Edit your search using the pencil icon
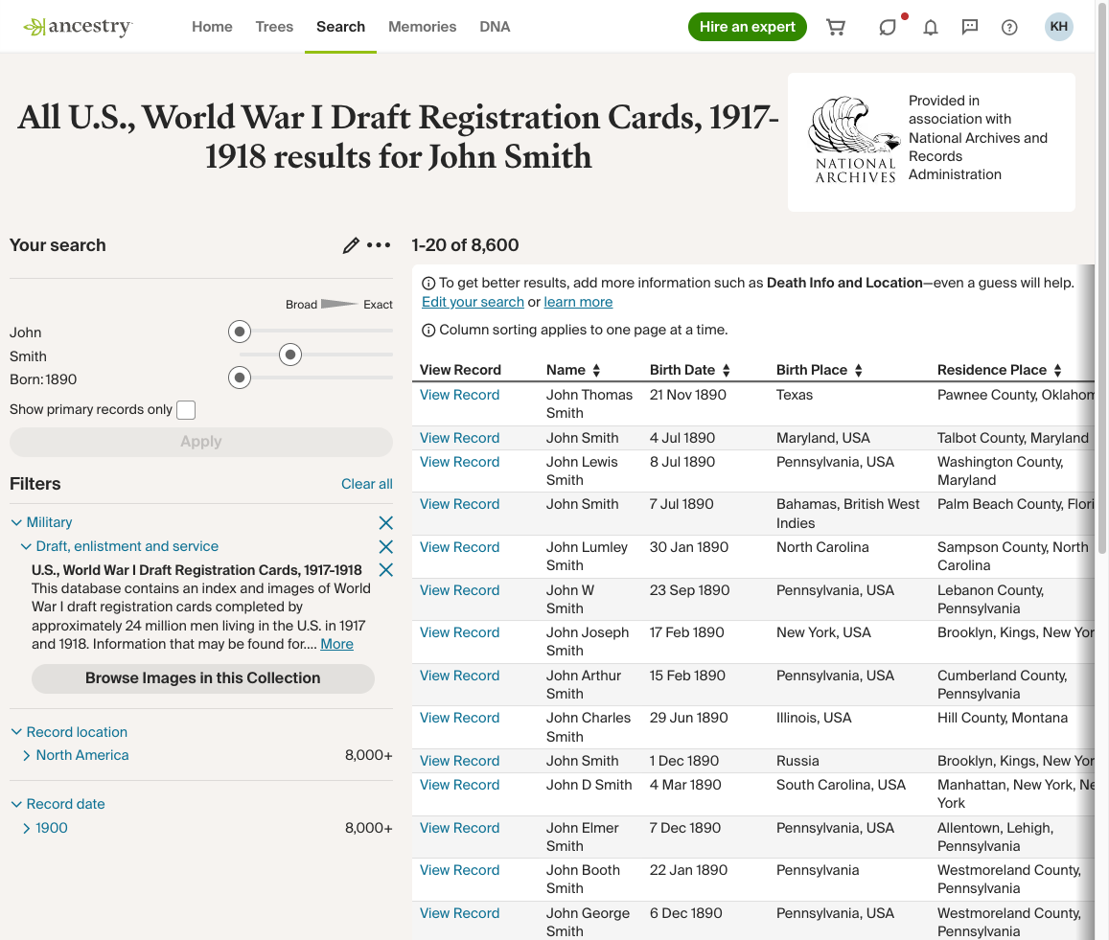The height and width of the screenshot is (940, 1109). click(351, 245)
